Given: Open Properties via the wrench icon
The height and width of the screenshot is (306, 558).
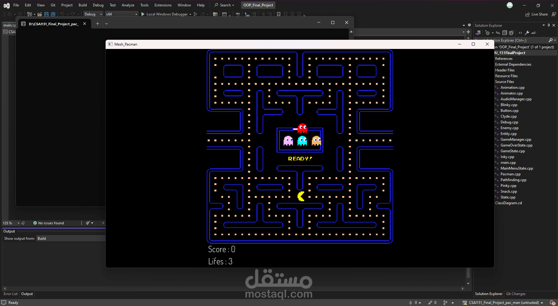Looking at the screenshot, I should [527, 33].
